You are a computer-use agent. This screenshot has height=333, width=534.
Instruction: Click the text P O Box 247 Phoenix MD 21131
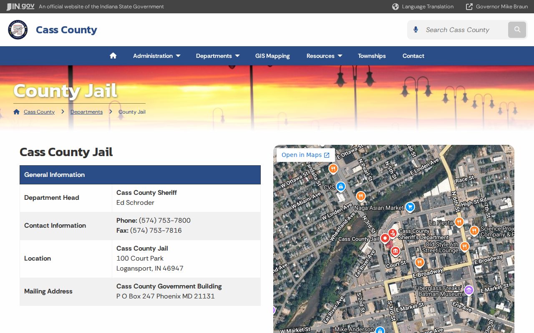tap(166, 296)
